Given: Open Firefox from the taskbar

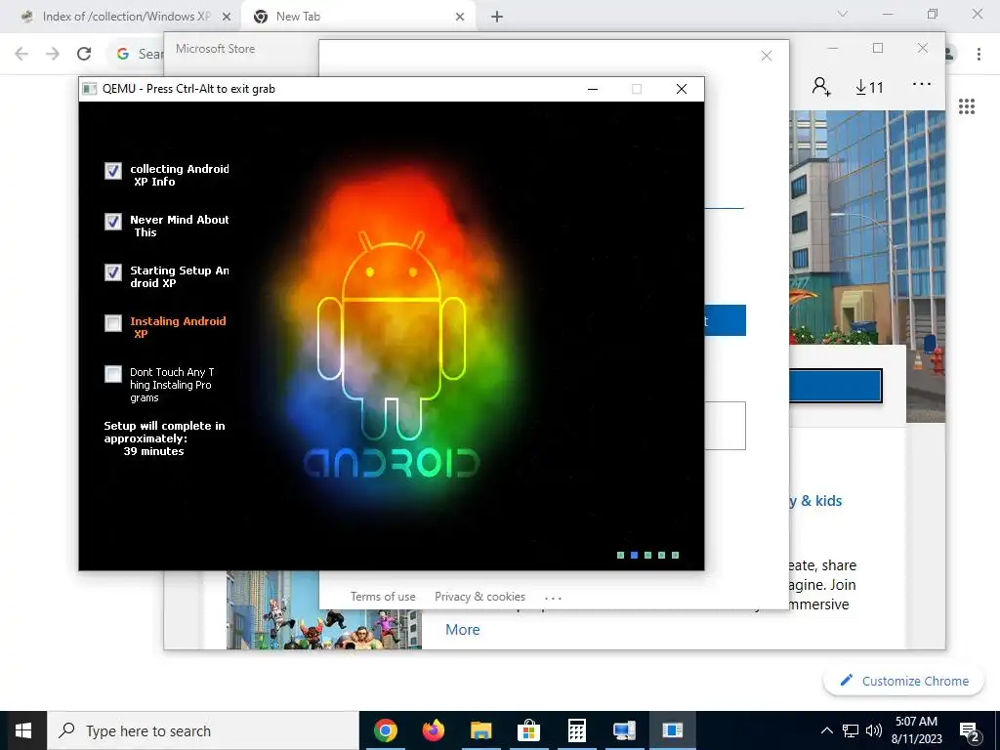Looking at the screenshot, I should (x=433, y=730).
